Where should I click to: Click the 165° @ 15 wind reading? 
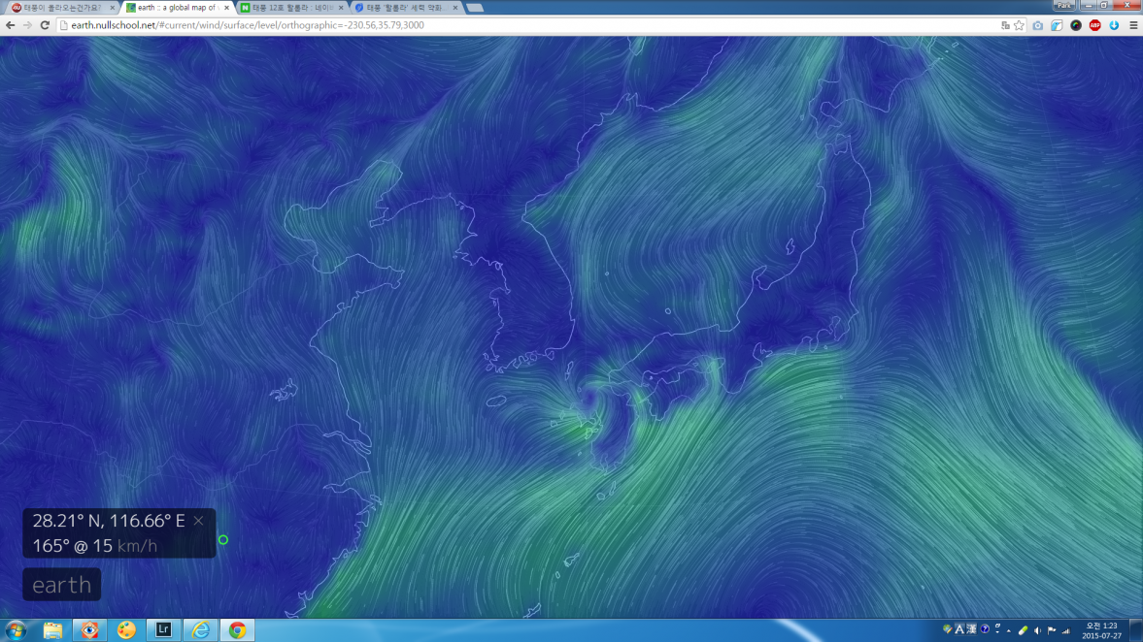72,546
